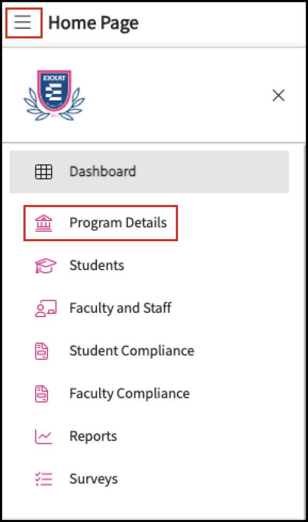
Task: Open the Program Details label
Action: click(118, 223)
